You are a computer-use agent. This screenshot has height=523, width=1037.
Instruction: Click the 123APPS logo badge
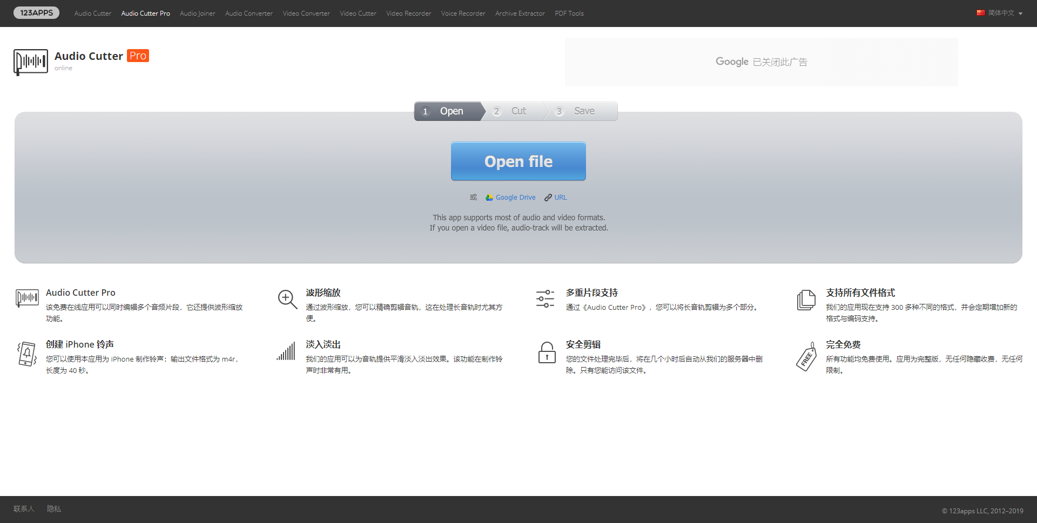click(x=36, y=12)
